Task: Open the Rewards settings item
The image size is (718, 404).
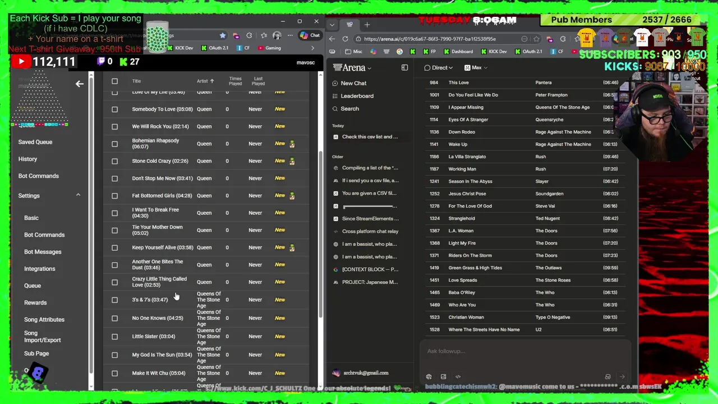Action: coord(35,303)
